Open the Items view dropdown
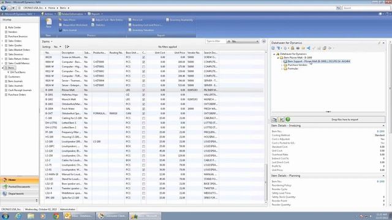 click(x=47, y=42)
